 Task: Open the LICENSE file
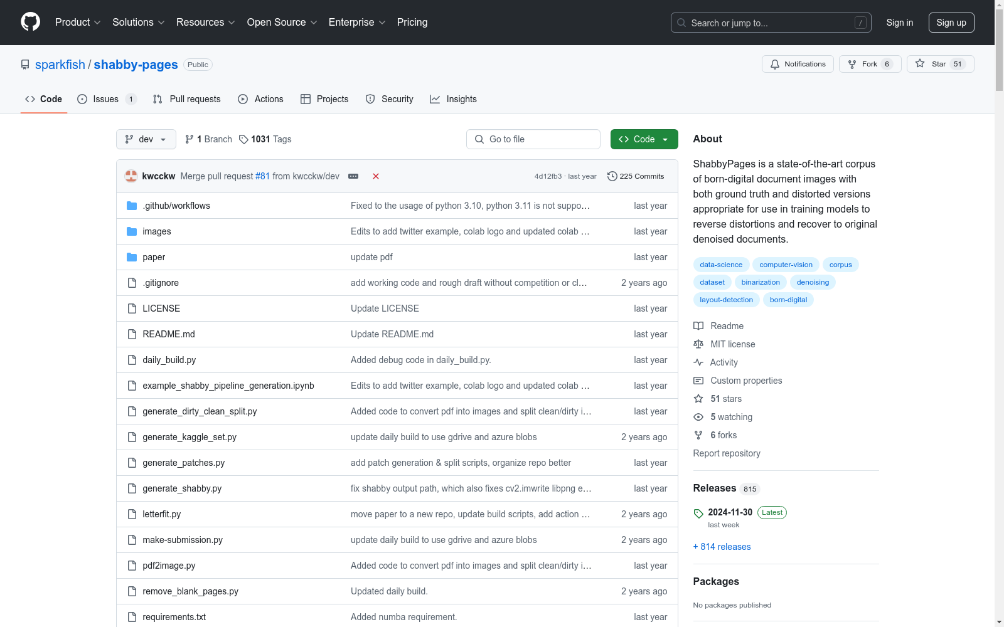(x=161, y=308)
